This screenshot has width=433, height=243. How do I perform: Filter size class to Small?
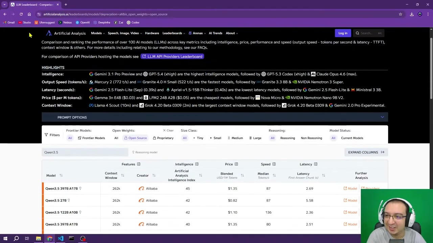click(215, 138)
